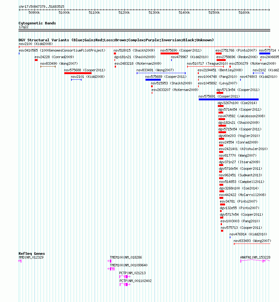Screen dimensions: 279x302
Task: Open the esv24228 (Conrad2009) variant entry
Action: 54,57
